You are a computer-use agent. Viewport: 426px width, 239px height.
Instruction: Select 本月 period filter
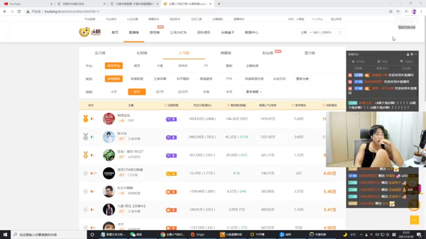229,92
